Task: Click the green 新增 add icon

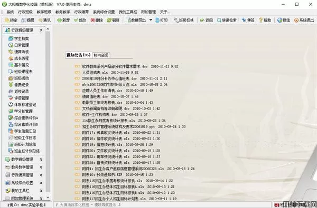Action: coord(59,20)
